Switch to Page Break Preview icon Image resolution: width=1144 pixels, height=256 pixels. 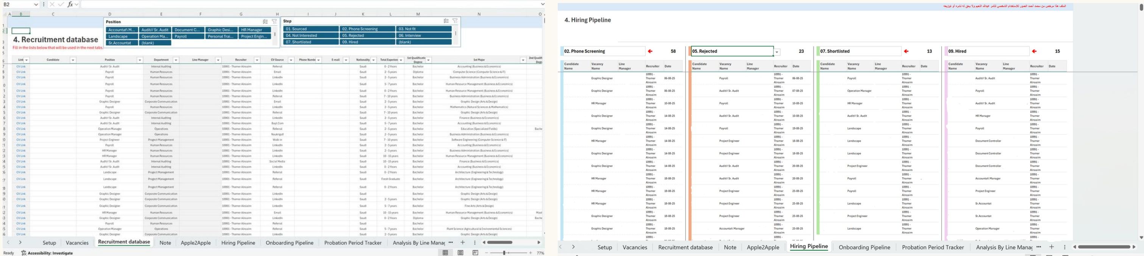coord(475,253)
